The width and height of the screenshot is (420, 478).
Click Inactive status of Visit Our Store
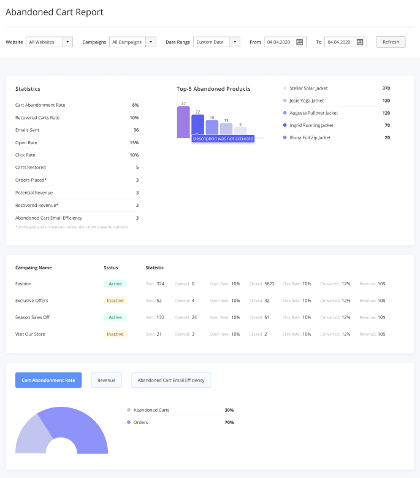coord(115,334)
